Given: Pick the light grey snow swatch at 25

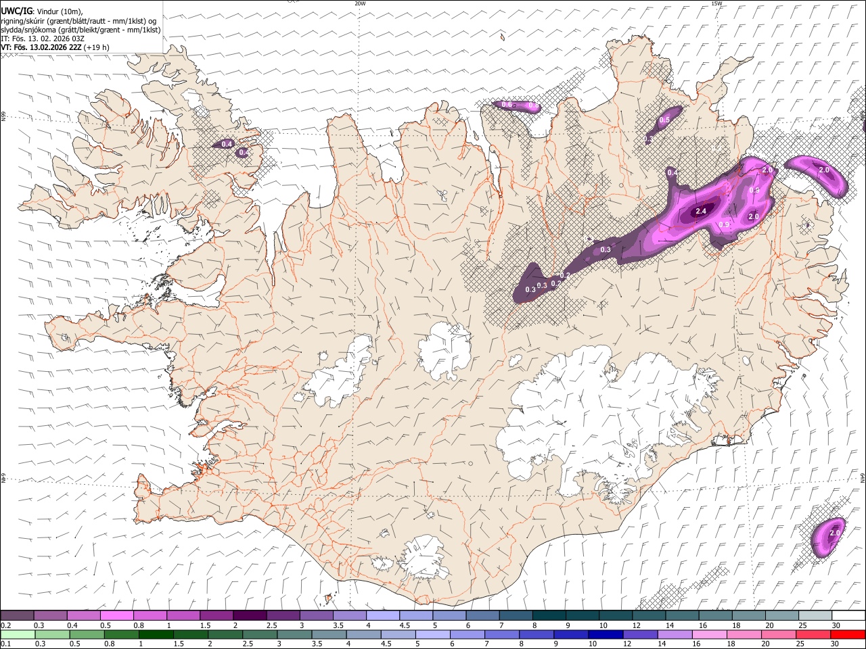Looking at the screenshot, I should point(815,615).
